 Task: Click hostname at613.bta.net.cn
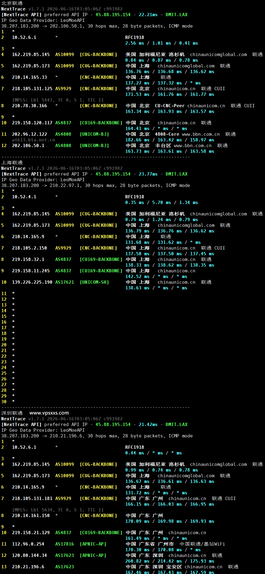point(34,140)
